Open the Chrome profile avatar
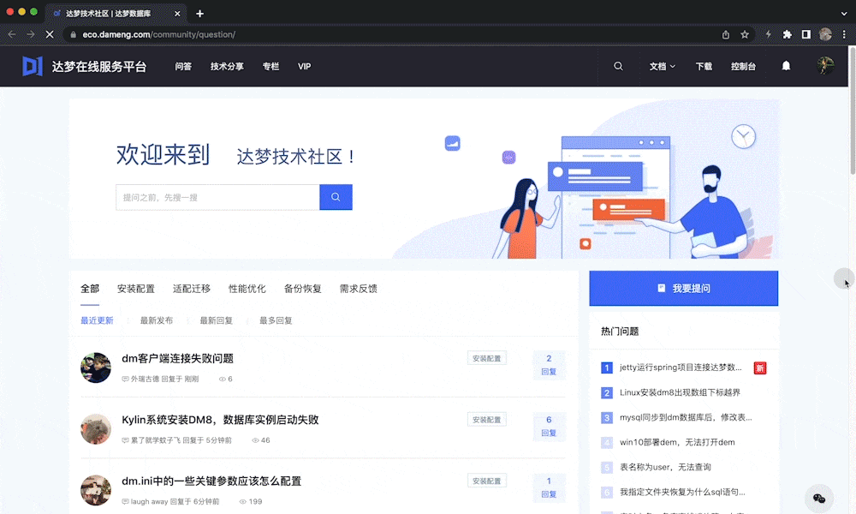The image size is (856, 514). (x=825, y=34)
